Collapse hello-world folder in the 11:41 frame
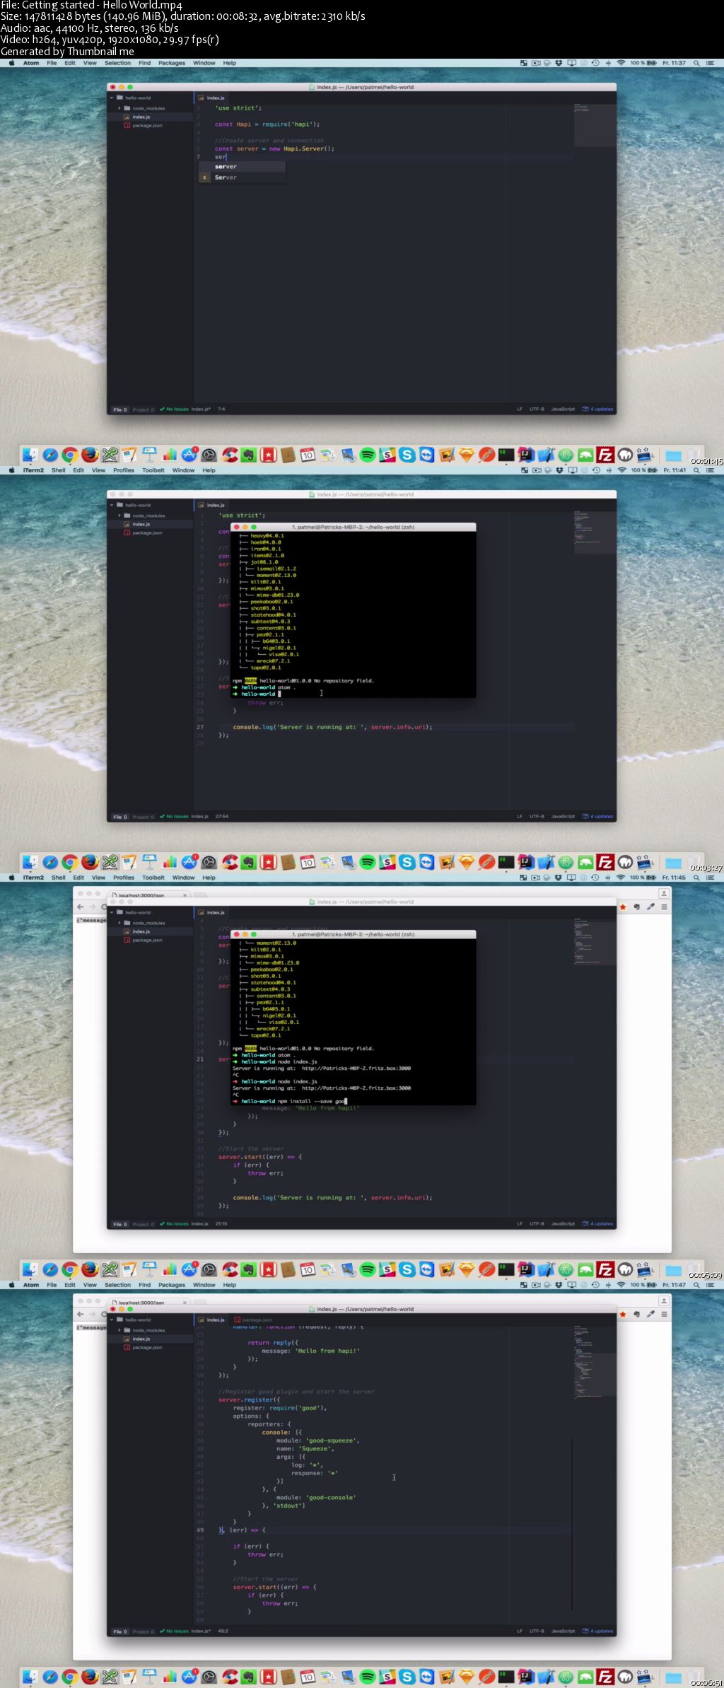724x1688 pixels. pyautogui.click(x=112, y=506)
